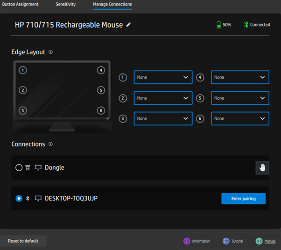Select edge zone 4 on monitor diagram
281x250 pixels.
click(101, 70)
